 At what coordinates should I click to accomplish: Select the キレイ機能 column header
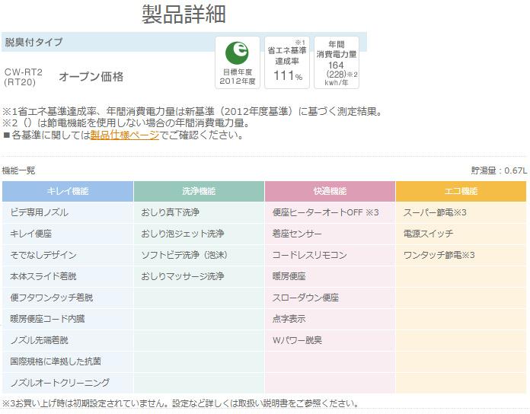pos(68,191)
